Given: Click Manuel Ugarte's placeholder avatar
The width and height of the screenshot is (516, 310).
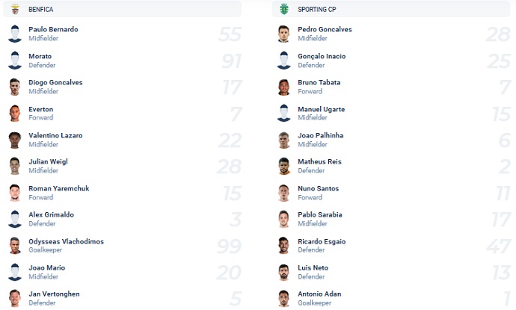Looking at the screenshot, I should (283, 114).
